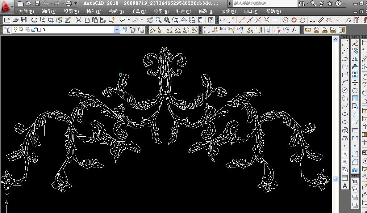The image size is (367, 213).
Task: Click the Measure Volume cylinder icon
Action: 342,30
